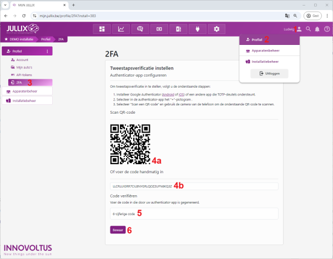Open settings gear in the purple header

coord(216,29)
